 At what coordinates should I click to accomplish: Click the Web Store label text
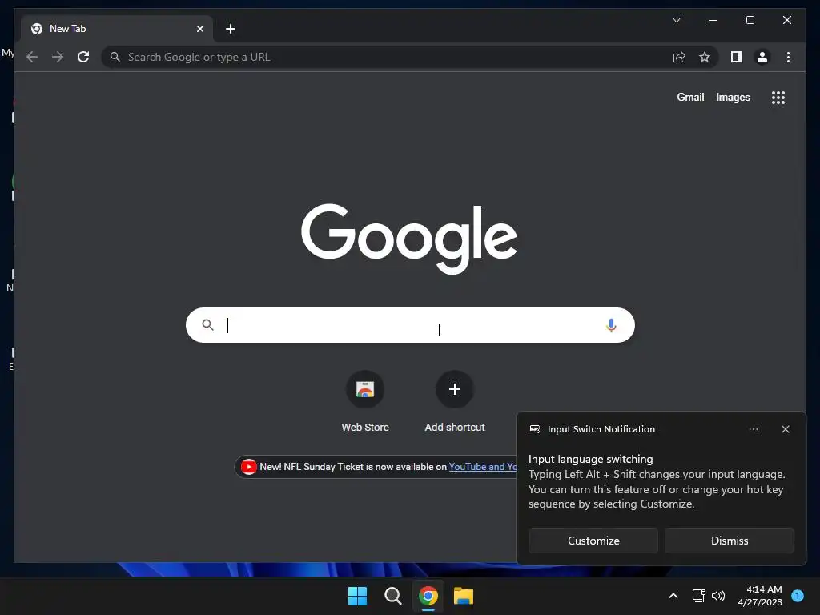pos(365,428)
